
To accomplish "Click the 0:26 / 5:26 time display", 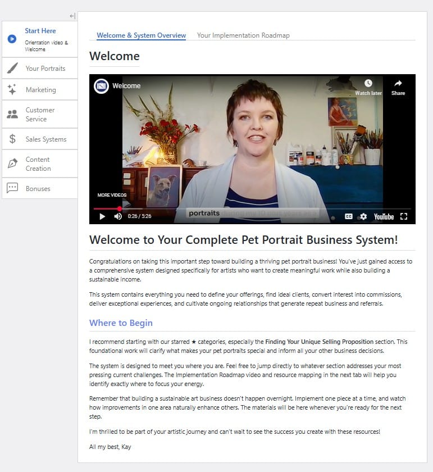I will coord(139,216).
